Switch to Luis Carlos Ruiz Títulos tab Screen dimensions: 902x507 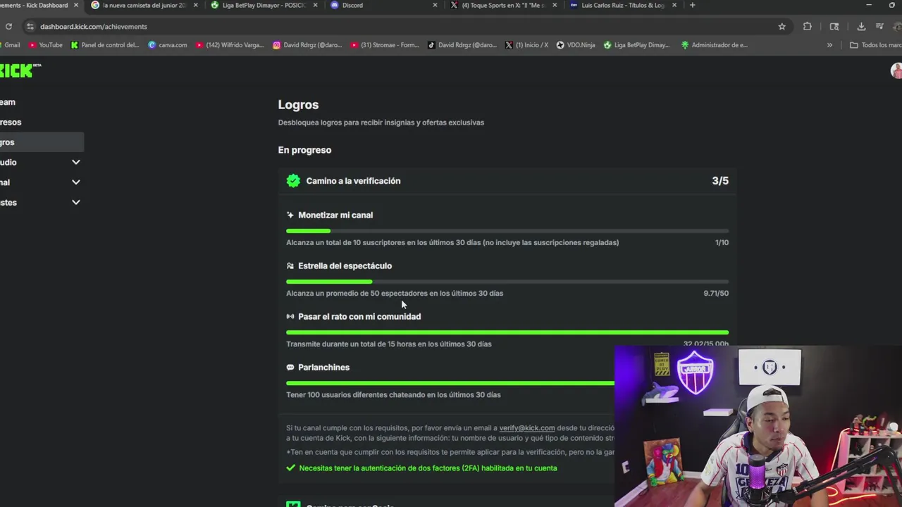pyautogui.click(x=623, y=5)
